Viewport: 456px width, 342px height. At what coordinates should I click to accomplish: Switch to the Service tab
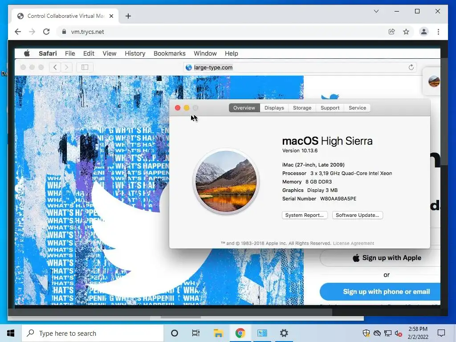click(x=358, y=108)
